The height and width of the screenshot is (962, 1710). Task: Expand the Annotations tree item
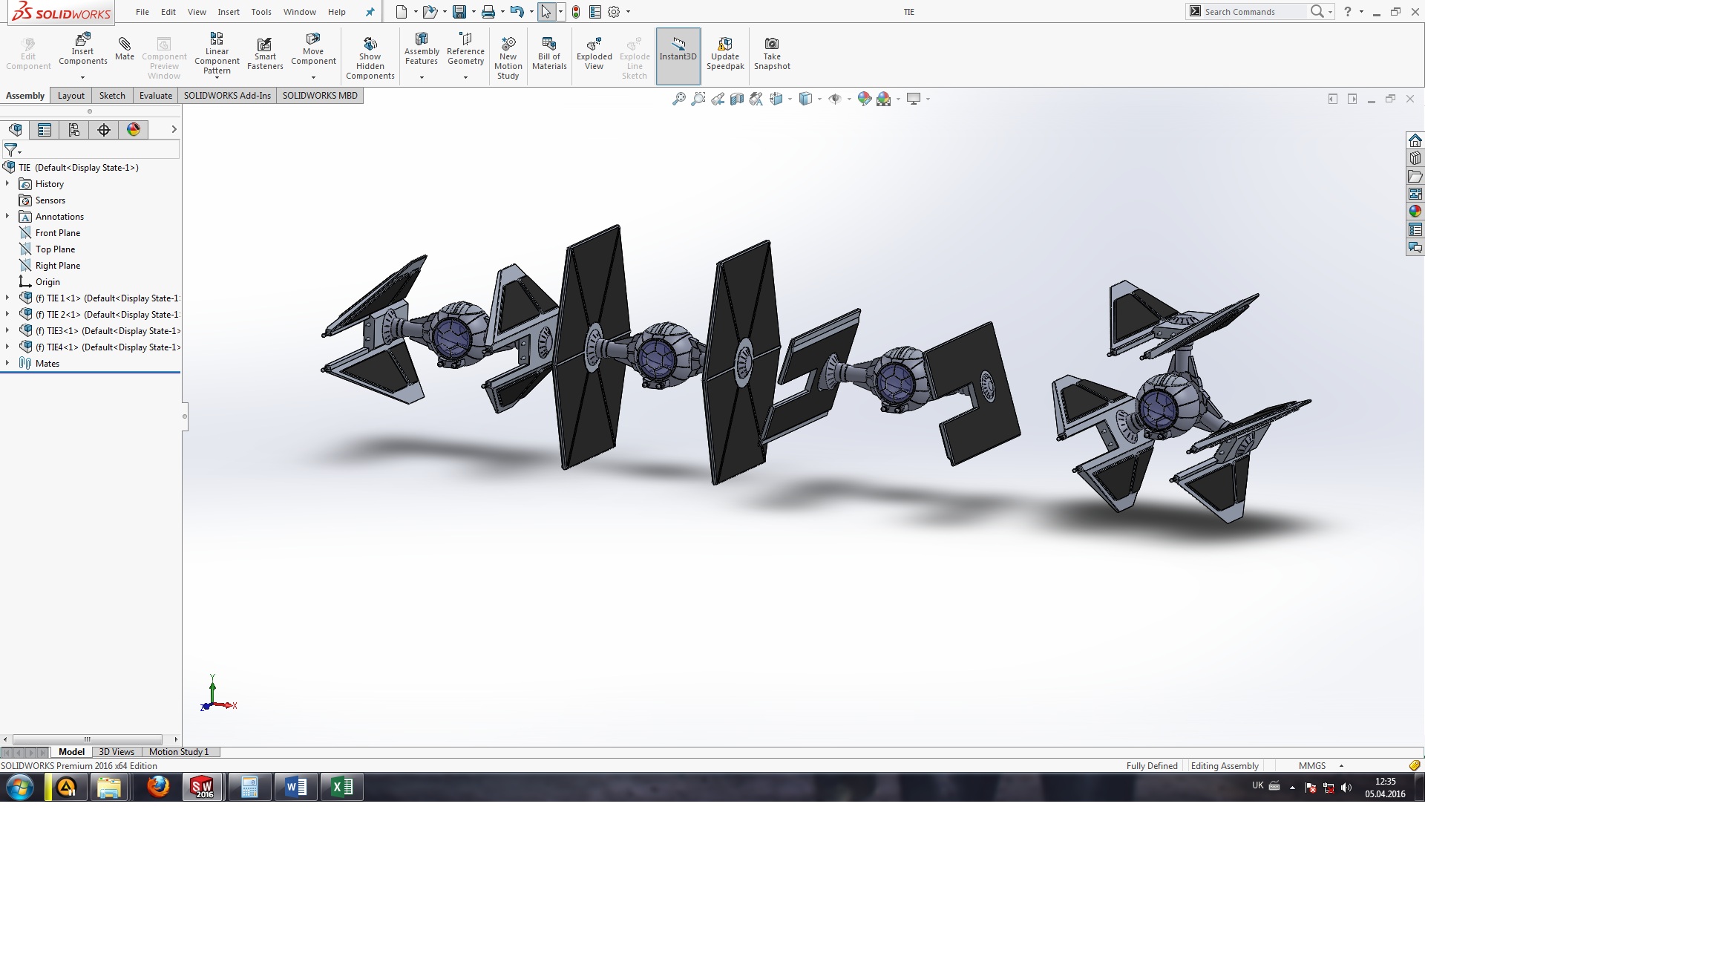[x=10, y=216]
